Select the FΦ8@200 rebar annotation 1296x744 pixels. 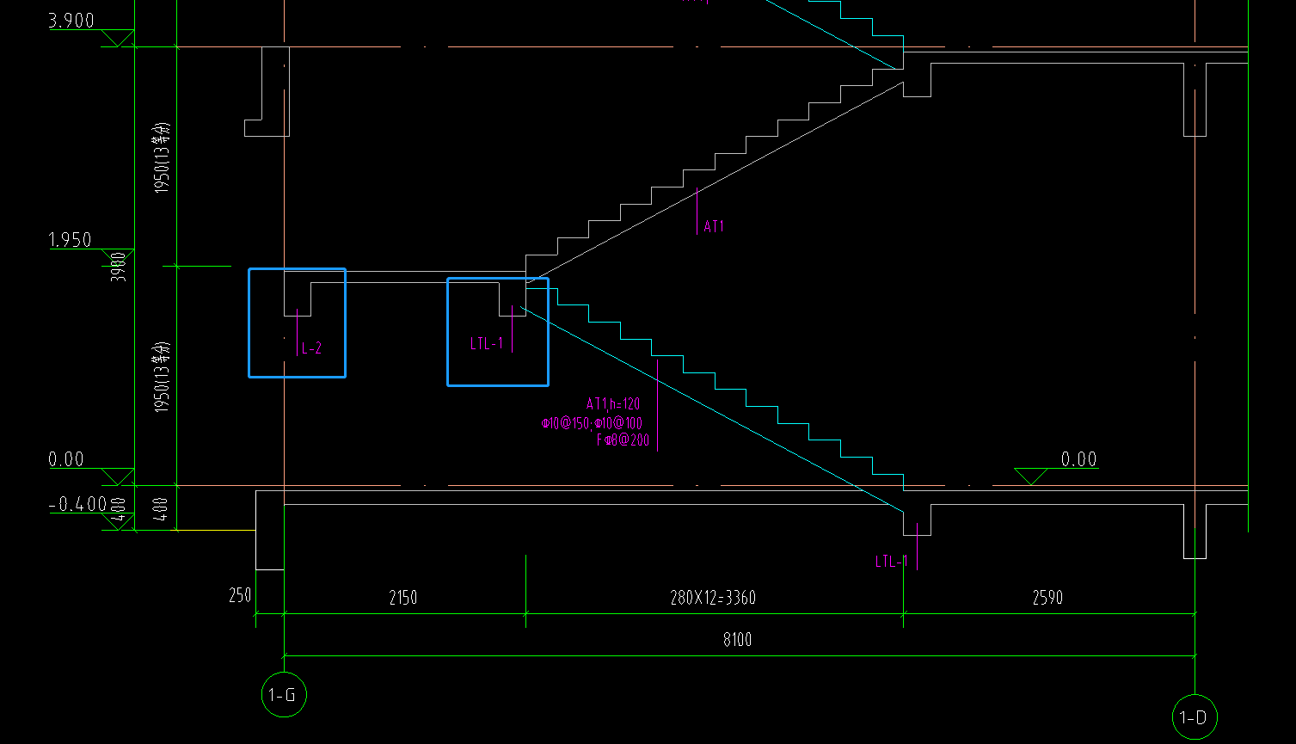[623, 440]
